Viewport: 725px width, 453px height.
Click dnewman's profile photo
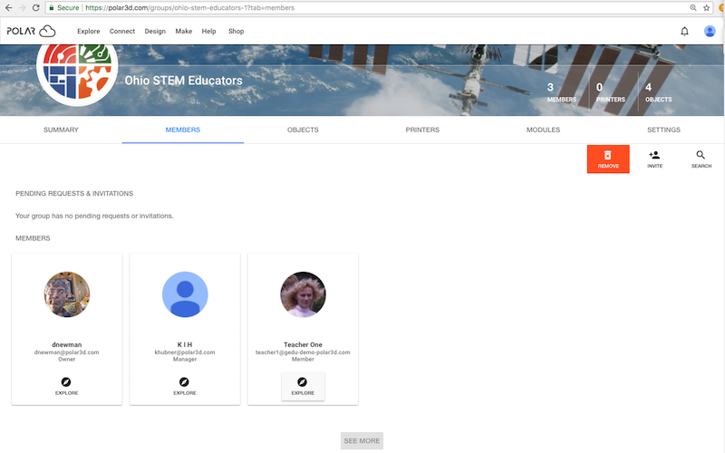click(x=66, y=294)
